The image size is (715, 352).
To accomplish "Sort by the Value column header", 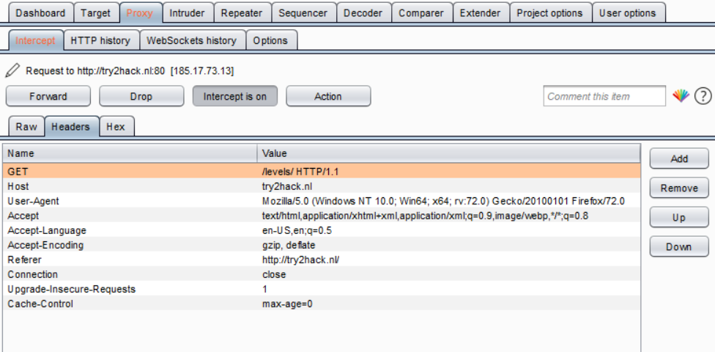I will (x=448, y=153).
